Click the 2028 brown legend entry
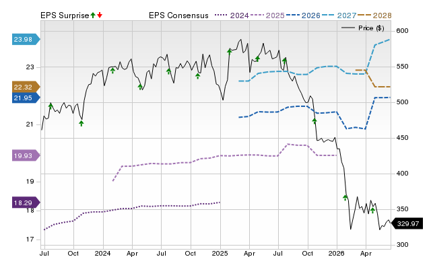Viewport: 431px width, 257px height. coord(374,15)
